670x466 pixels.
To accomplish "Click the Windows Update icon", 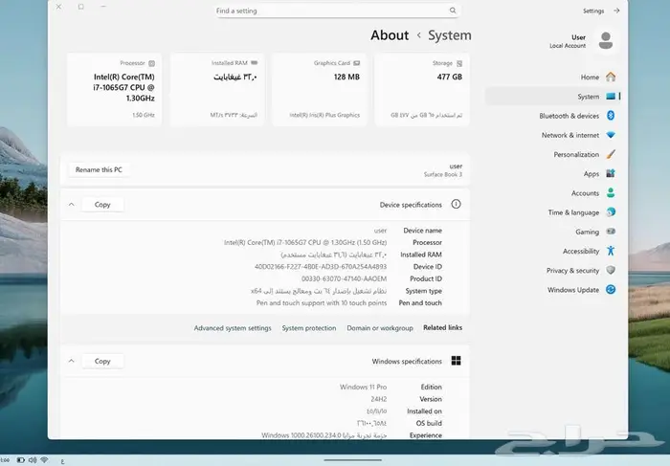I will (611, 290).
